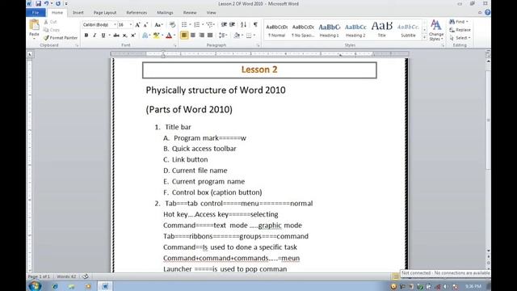Open the Paragraph dialog launcher
517x291 pixels.
pyautogui.click(x=258, y=45)
